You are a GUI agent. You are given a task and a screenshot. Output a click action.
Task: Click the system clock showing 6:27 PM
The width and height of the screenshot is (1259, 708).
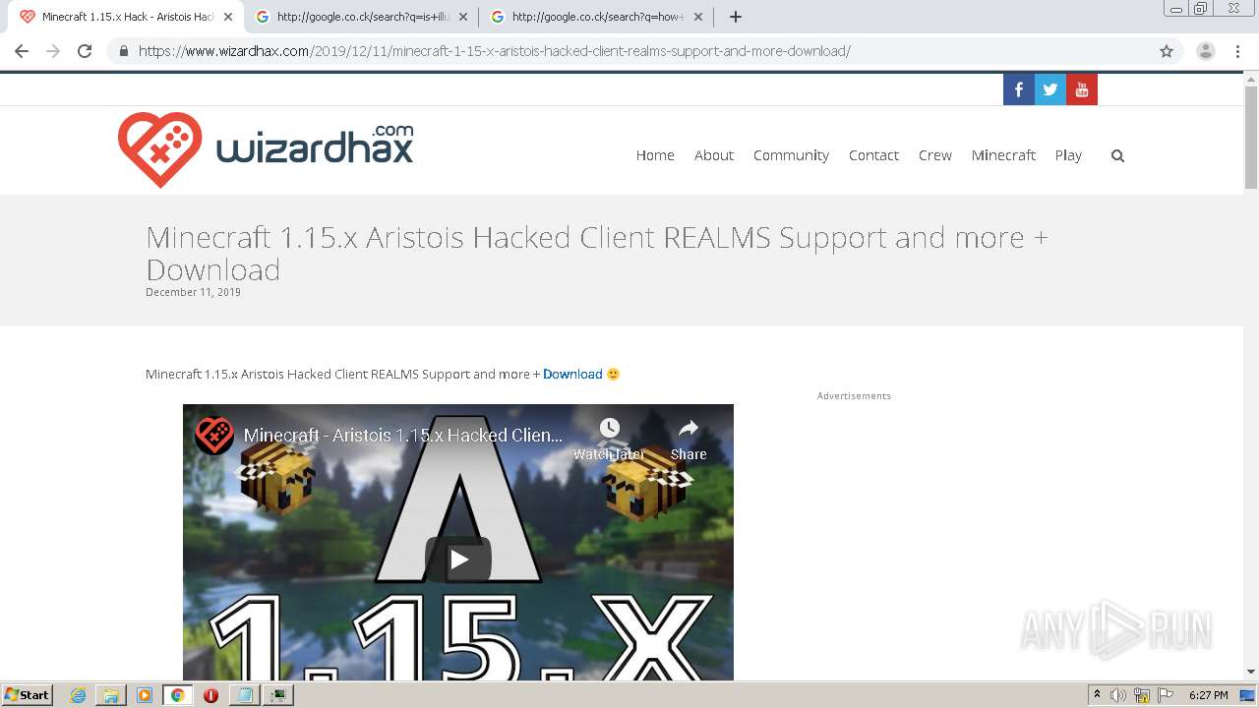pyautogui.click(x=1208, y=695)
